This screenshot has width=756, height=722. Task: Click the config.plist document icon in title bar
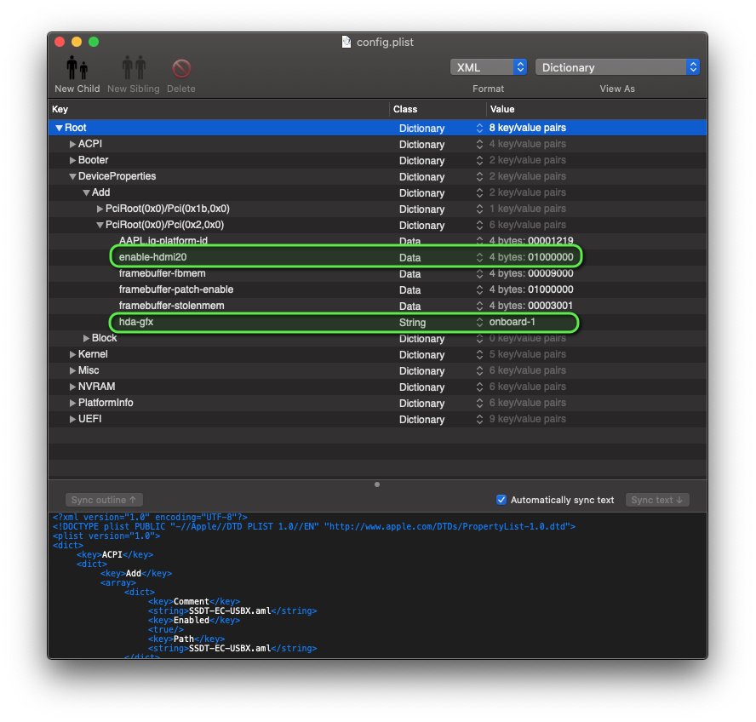346,42
